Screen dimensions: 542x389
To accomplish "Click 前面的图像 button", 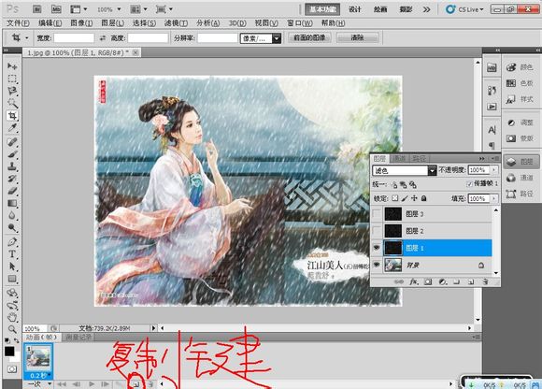I will coord(309,37).
